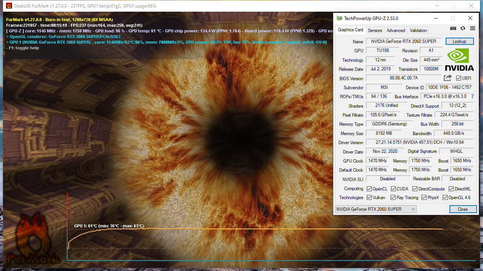Screen dimensions: 483x271
Task: Click the NVIDIA logo in GPU-Z
Action: (x=459, y=60)
